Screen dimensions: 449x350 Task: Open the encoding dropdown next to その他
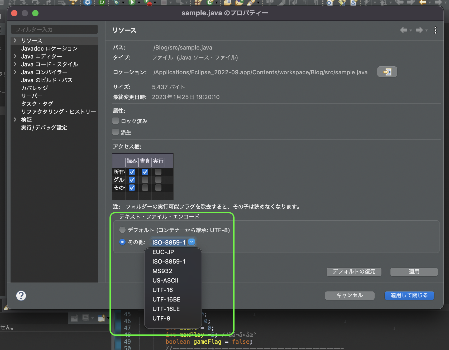[x=191, y=242]
